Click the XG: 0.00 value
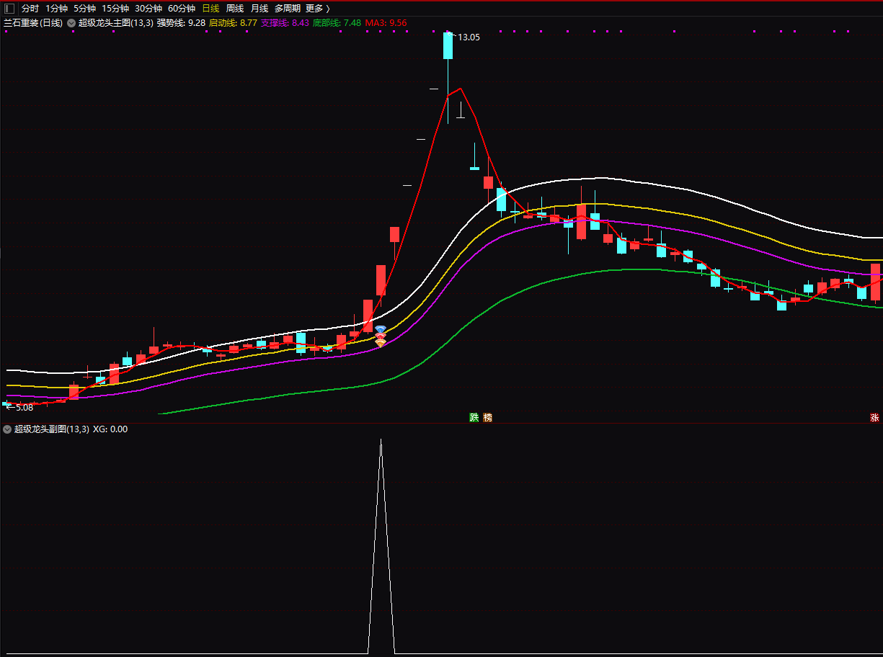The width and height of the screenshot is (883, 657). pos(110,429)
